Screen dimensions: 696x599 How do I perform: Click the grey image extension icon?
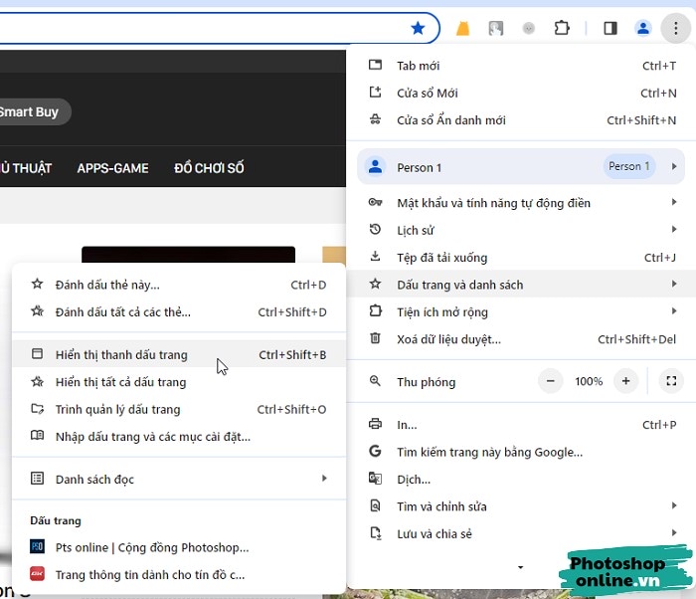pyautogui.click(x=496, y=29)
